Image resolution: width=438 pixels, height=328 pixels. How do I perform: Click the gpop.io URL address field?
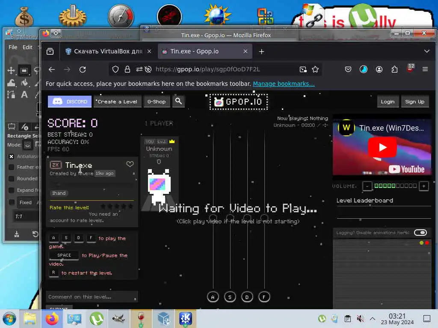tap(207, 70)
